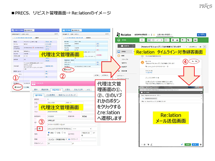The image size is (215, 161).
Task: Click the blue counter badge in Re:lation header
Action: [x=201, y=35]
